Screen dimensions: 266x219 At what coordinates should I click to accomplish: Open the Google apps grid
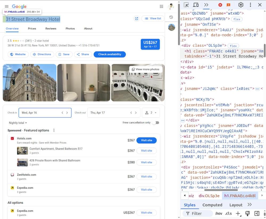pyautogui.click(x=161, y=6)
